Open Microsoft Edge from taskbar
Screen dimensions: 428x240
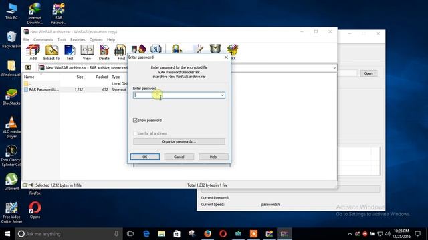(x=146, y=234)
